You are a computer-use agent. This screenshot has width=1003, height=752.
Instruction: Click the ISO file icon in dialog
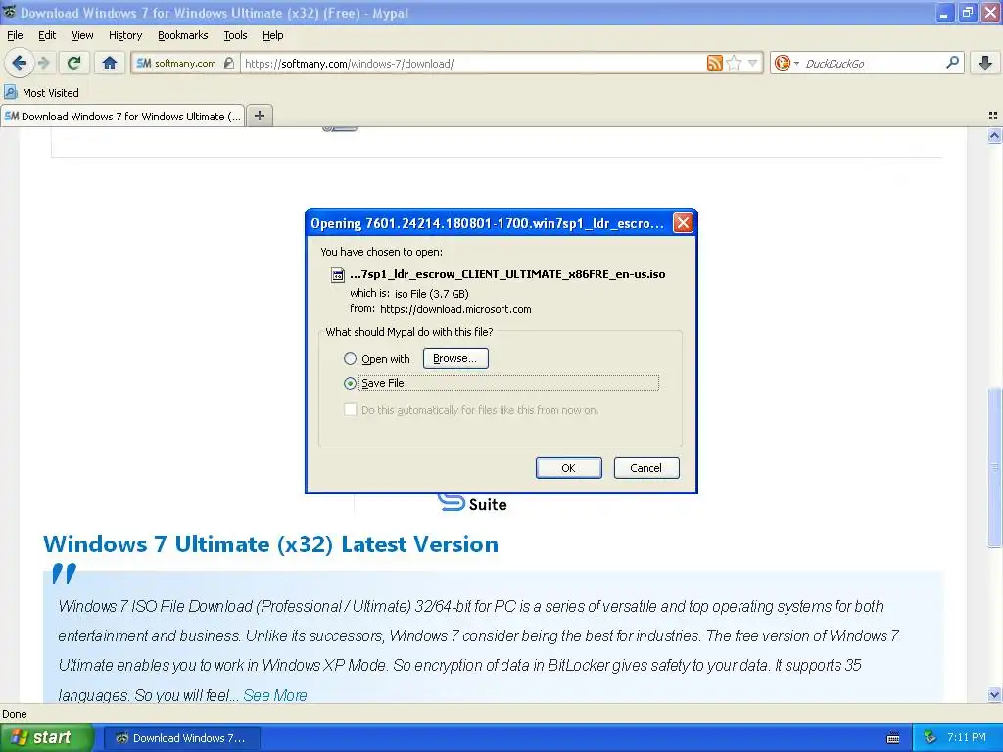(x=337, y=275)
